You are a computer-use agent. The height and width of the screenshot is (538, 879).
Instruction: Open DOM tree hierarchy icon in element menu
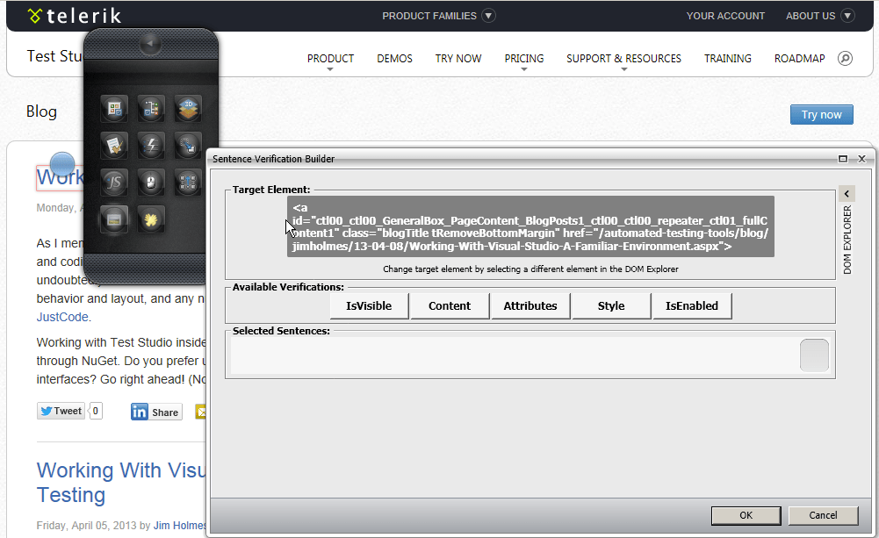coord(151,109)
